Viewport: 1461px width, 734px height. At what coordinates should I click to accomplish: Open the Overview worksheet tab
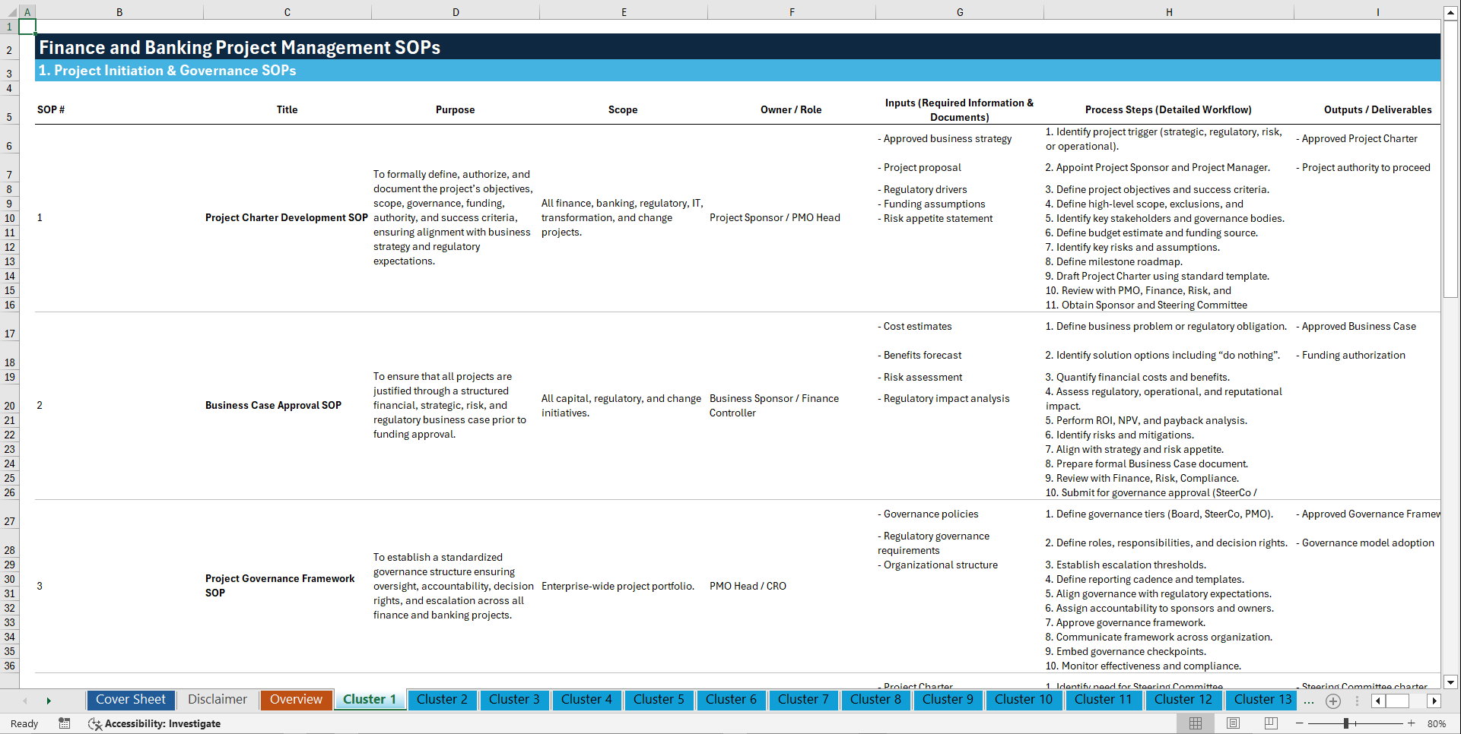click(296, 700)
